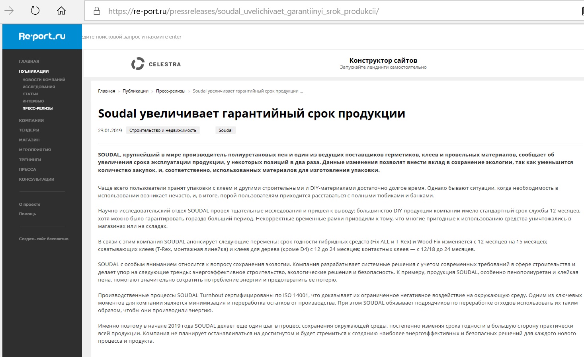Screen dimensions: 584x357
Task: Click ad subtitle Запускайте лендинги самостоятельно
Action: [x=383, y=67]
